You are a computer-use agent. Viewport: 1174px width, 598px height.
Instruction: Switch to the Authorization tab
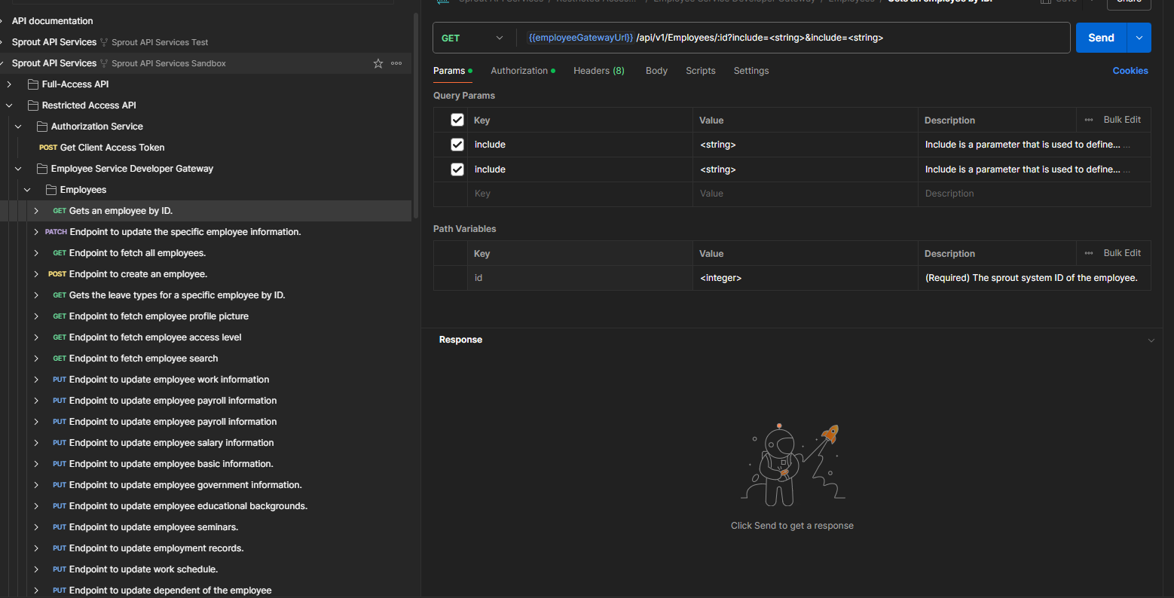tap(519, 71)
